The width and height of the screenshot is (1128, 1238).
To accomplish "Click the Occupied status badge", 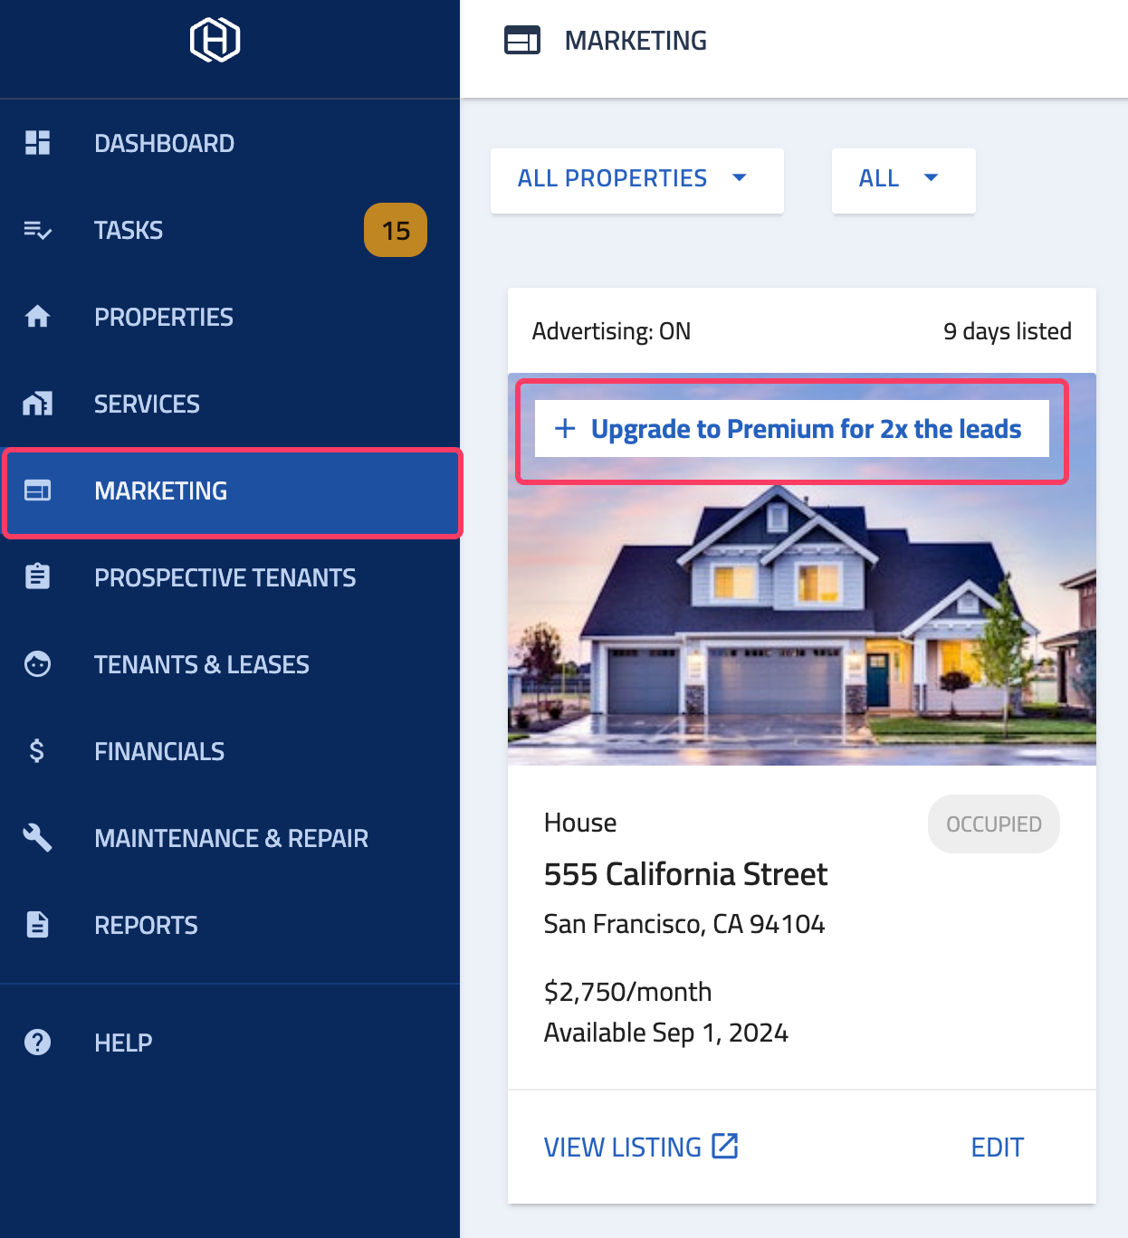I will (x=994, y=824).
